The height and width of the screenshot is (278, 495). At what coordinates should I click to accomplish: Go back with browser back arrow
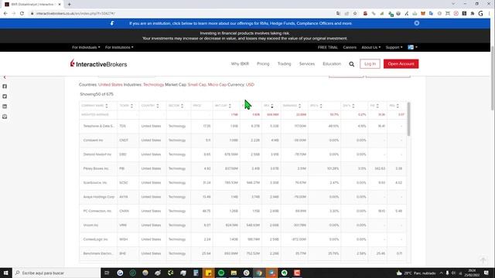tap(5, 13)
